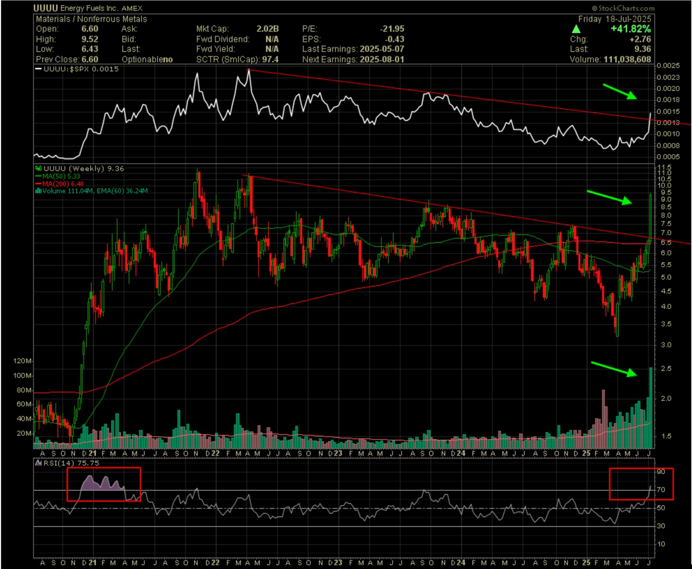Click the Next Earnings date 2025-08-01

click(x=382, y=60)
